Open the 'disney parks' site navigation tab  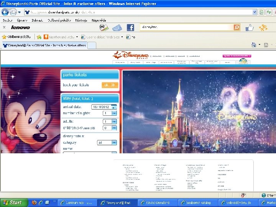(120, 62)
